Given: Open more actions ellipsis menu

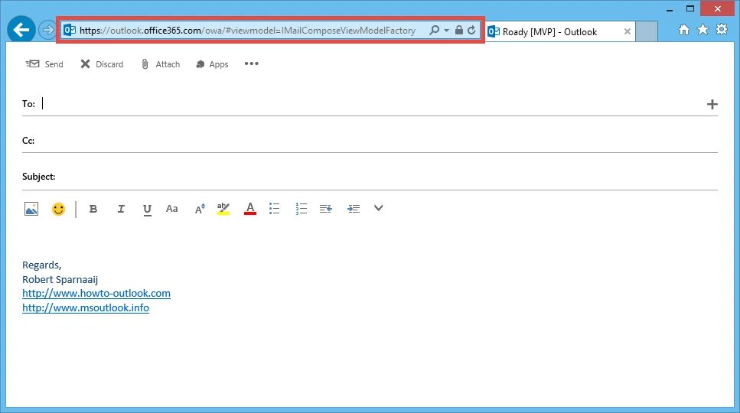Looking at the screenshot, I should click(252, 63).
